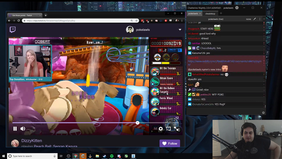Seek using the clip progress bar handle
This screenshot has width=282, height=159.
137,123
